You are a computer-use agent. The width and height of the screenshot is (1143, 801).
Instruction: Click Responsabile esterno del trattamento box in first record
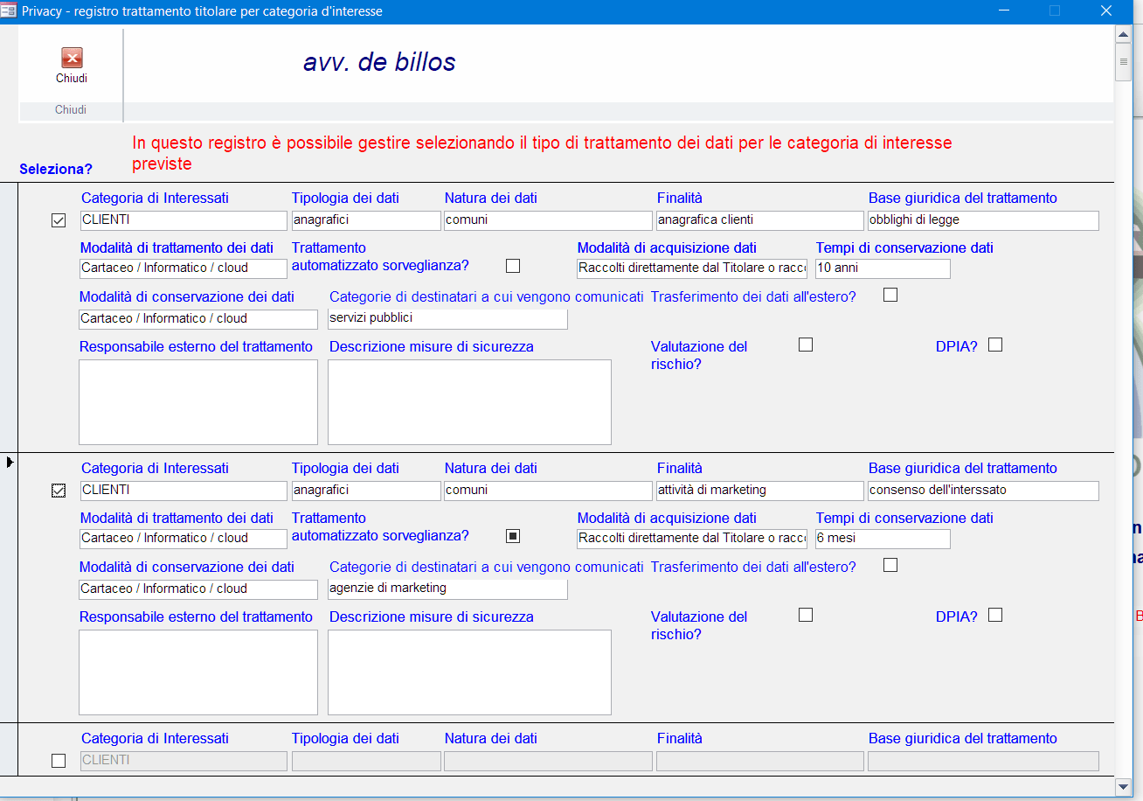point(198,402)
